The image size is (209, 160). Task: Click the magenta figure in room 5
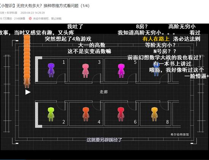point(121,71)
